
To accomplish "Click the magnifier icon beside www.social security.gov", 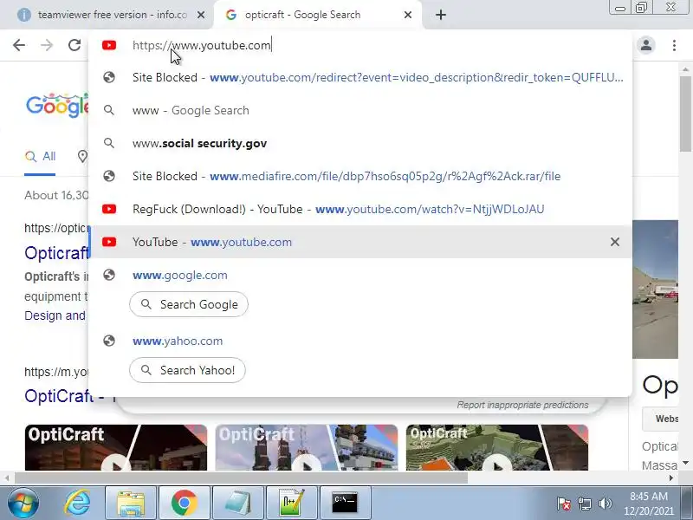I will (x=109, y=143).
